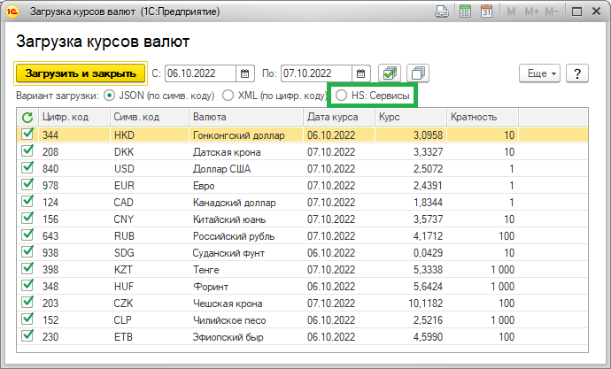Viewport: 611px width, 369px height.
Task: Uncheck the USD Доллар США row
Action: click(x=27, y=168)
